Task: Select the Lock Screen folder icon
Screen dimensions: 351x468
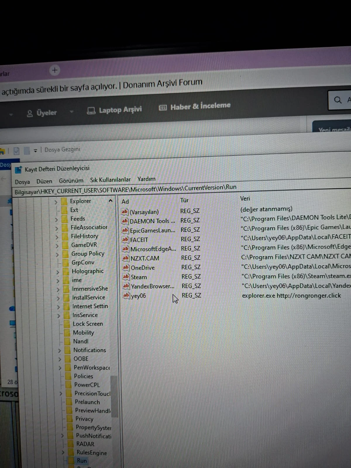Action: click(67, 324)
